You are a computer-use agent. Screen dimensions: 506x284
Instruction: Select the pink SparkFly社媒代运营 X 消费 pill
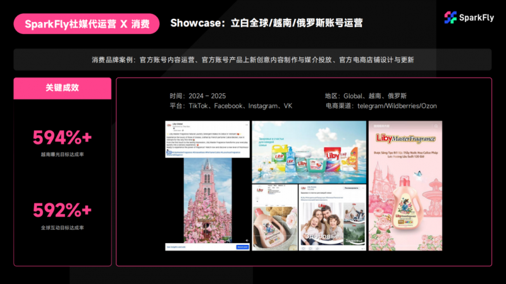87,24
